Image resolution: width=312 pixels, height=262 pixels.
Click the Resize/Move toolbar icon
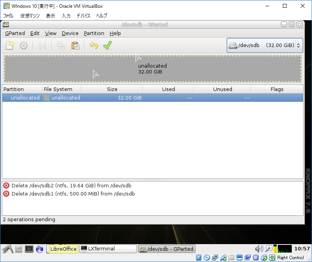point(42,45)
